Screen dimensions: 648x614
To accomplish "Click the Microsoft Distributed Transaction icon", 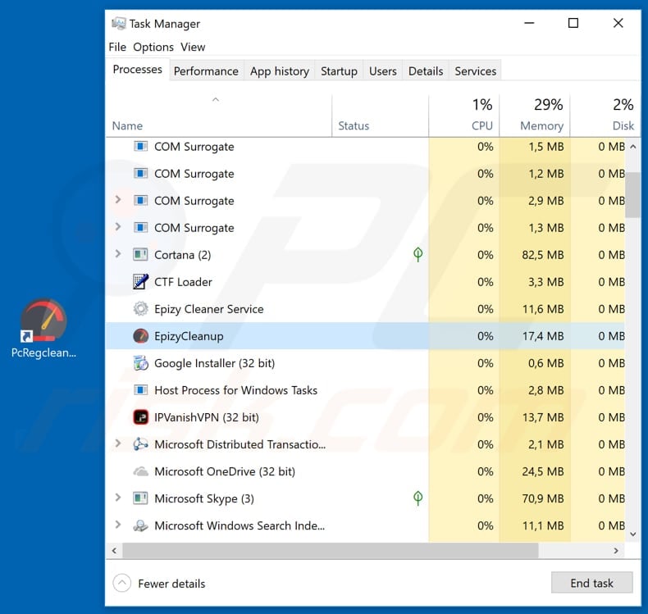I will point(140,444).
